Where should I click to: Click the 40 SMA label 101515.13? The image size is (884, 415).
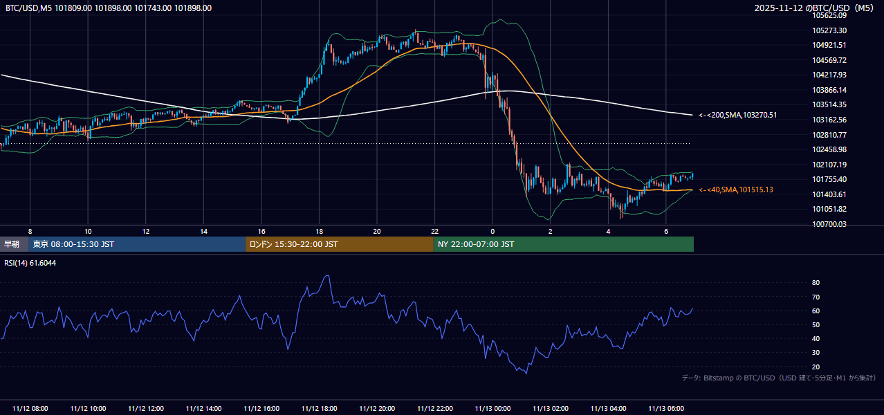click(x=736, y=190)
